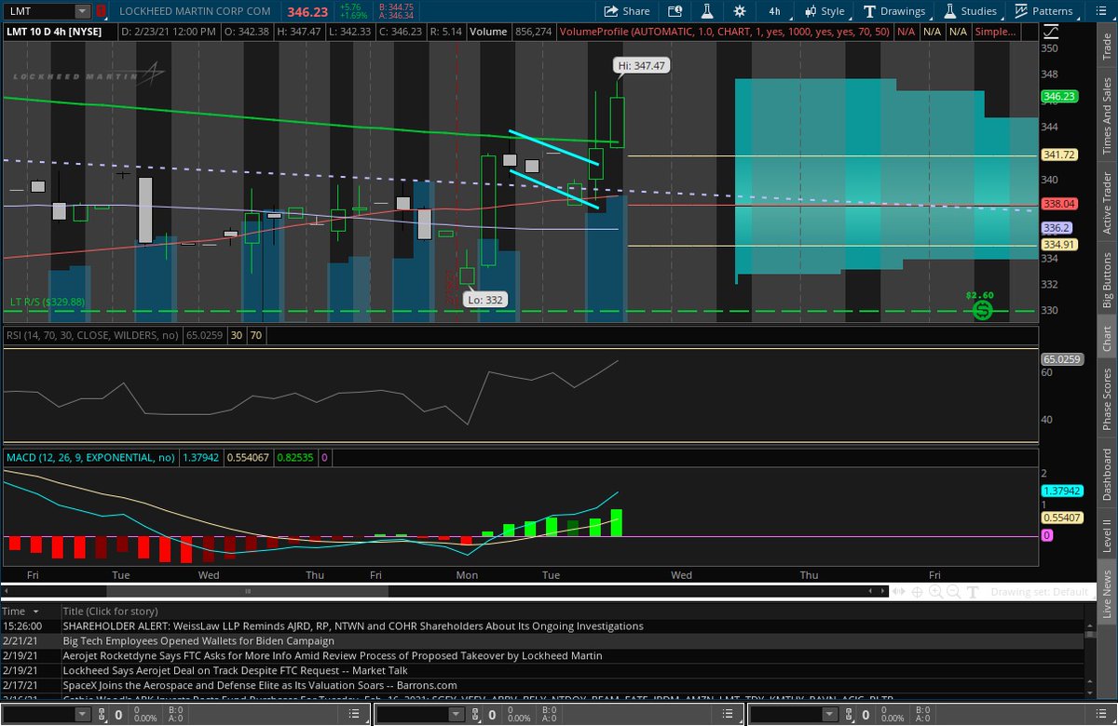Open the Level II sidebar tab

(x=1107, y=534)
